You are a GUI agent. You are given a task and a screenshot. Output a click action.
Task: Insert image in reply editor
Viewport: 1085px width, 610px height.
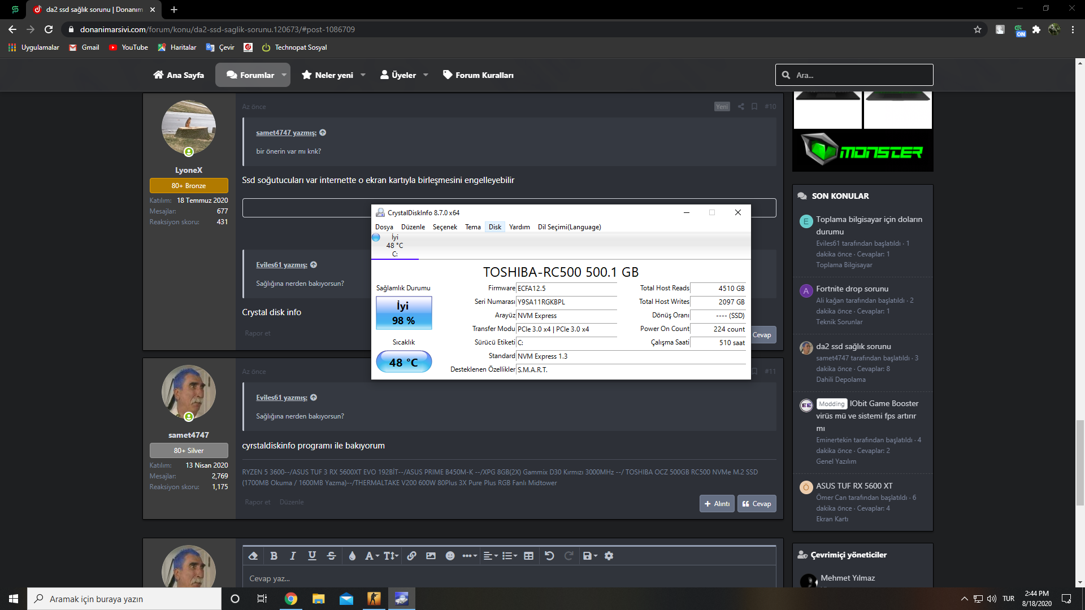coord(431,556)
